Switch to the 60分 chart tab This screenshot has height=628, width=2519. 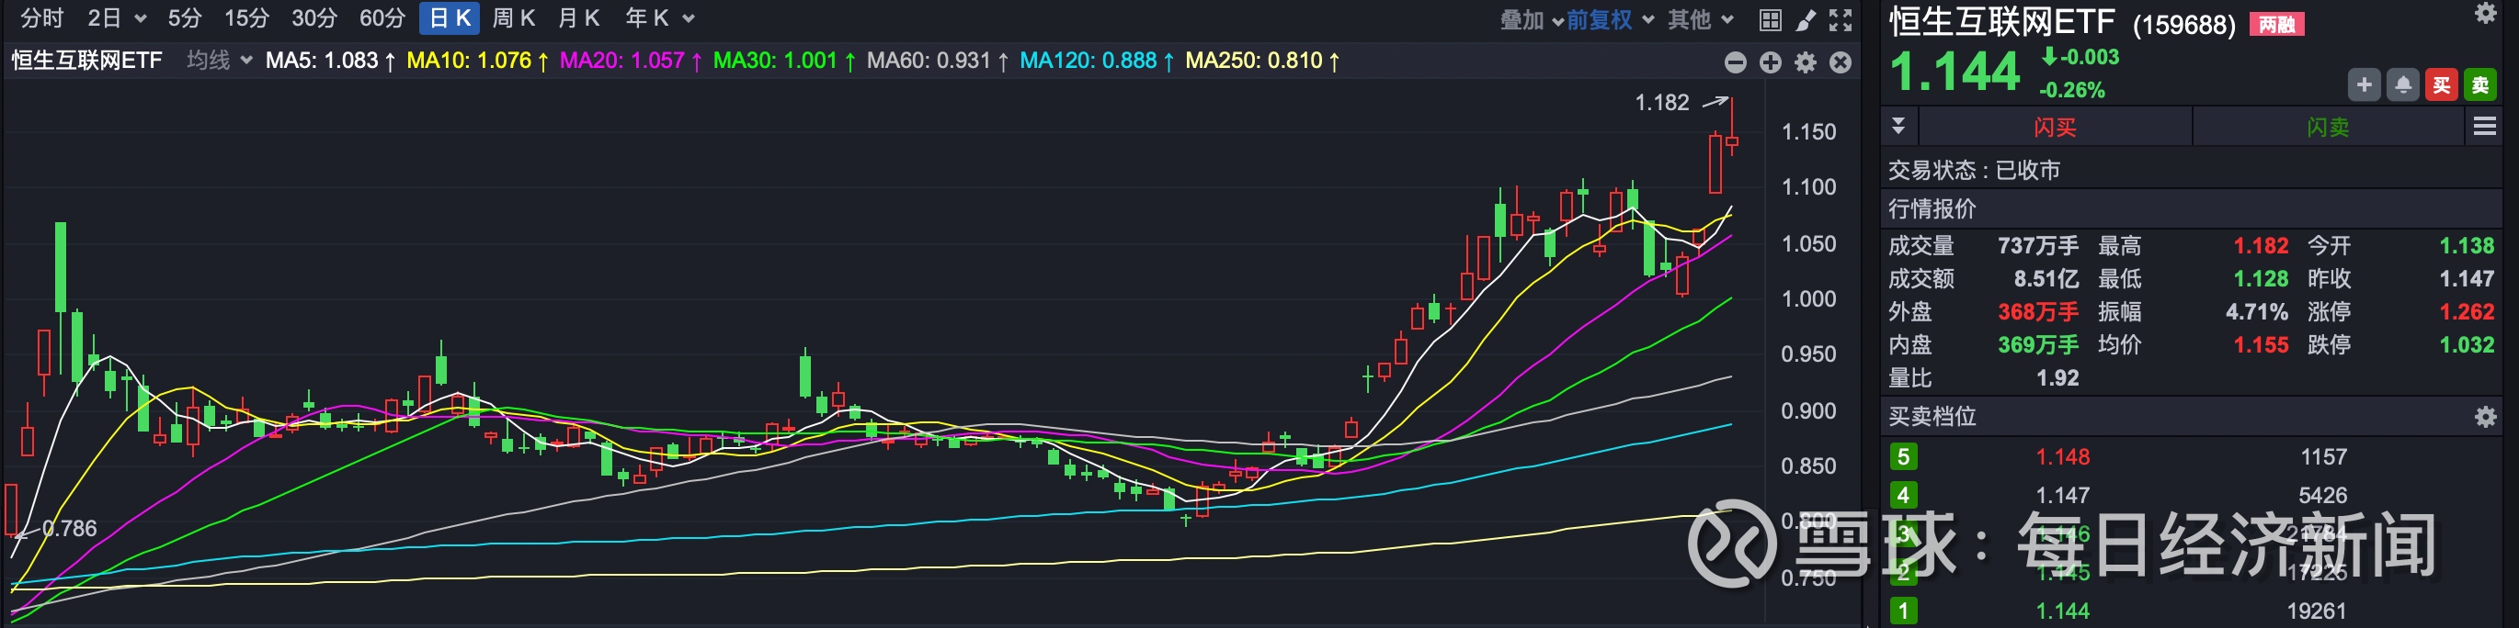pyautogui.click(x=382, y=18)
